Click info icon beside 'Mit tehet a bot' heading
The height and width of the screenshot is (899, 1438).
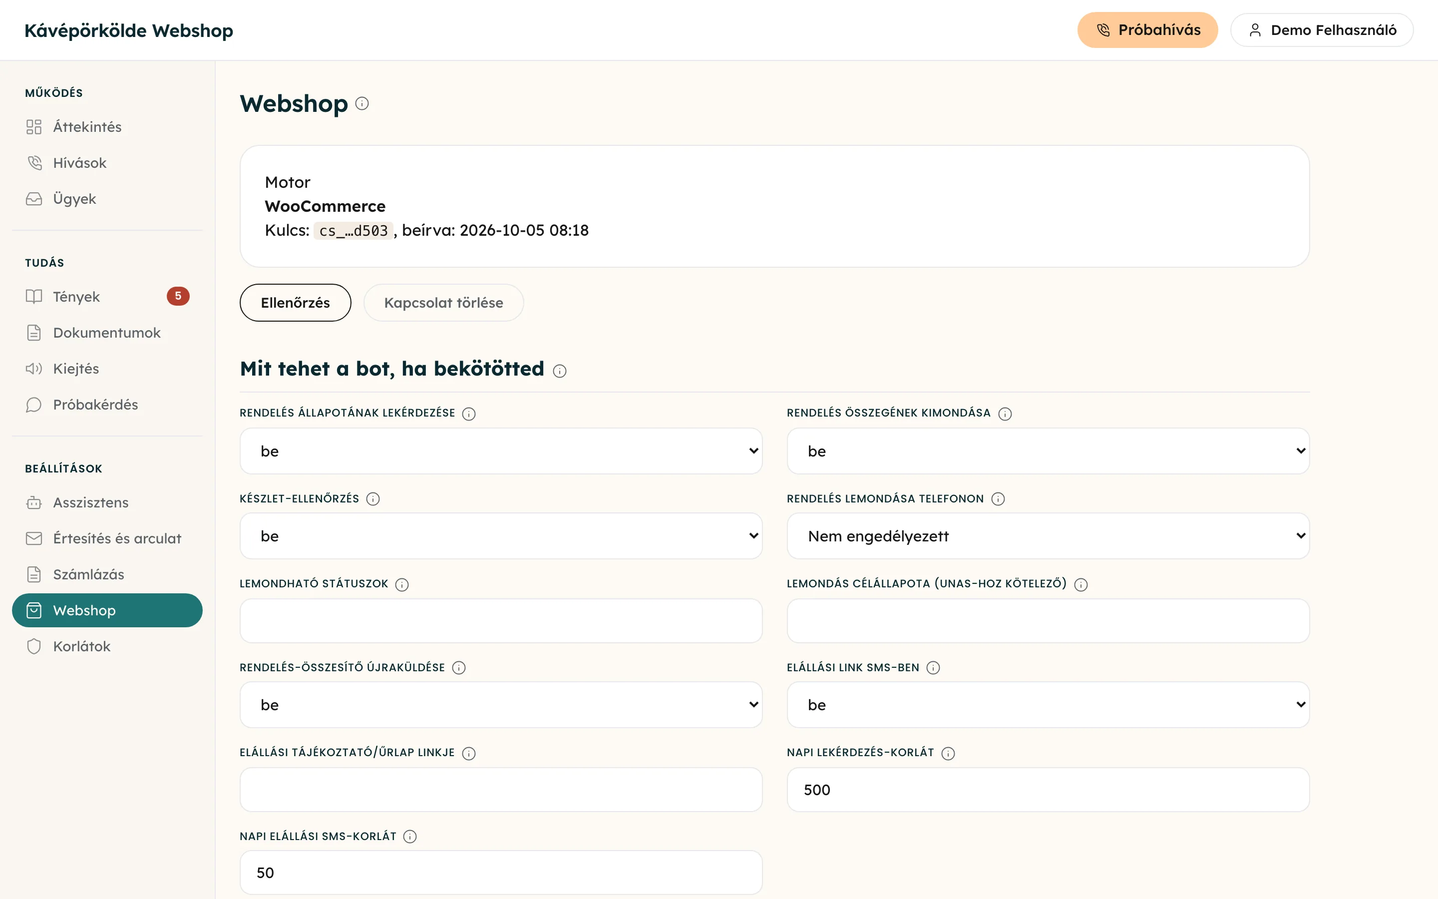(560, 371)
